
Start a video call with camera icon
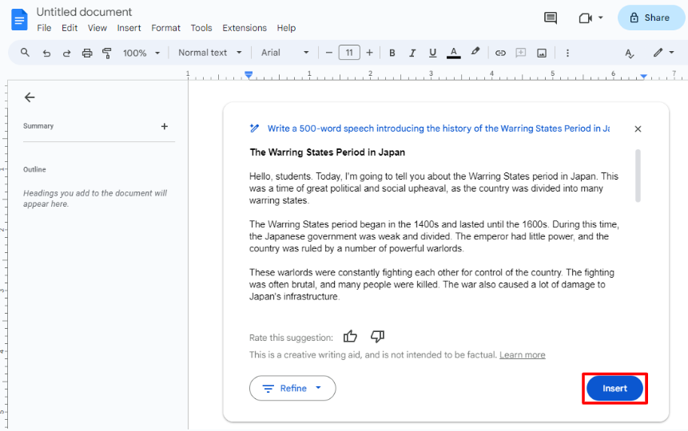pos(586,18)
